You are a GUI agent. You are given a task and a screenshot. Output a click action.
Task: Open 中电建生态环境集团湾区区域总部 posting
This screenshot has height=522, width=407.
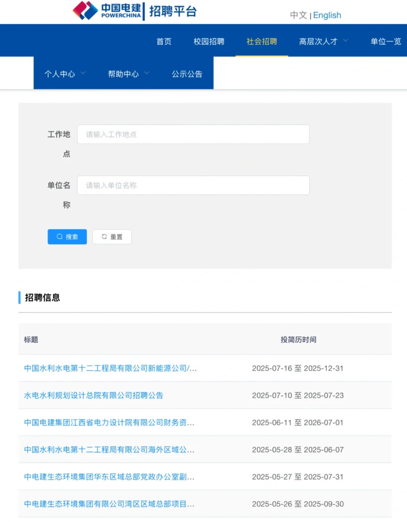tap(109, 504)
